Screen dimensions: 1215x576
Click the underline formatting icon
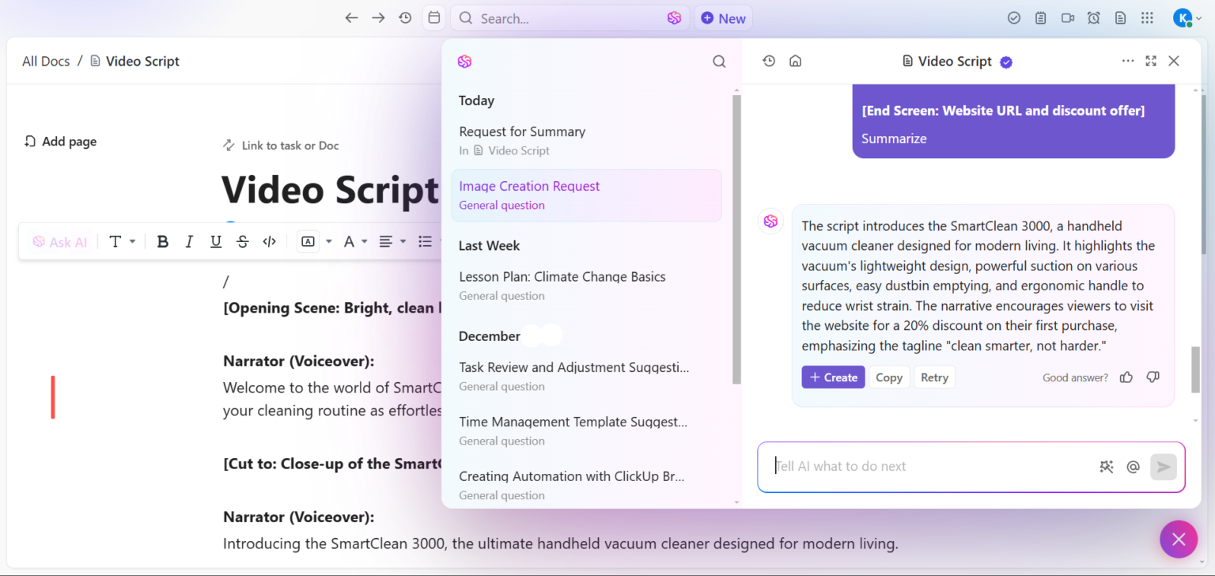pyautogui.click(x=215, y=241)
